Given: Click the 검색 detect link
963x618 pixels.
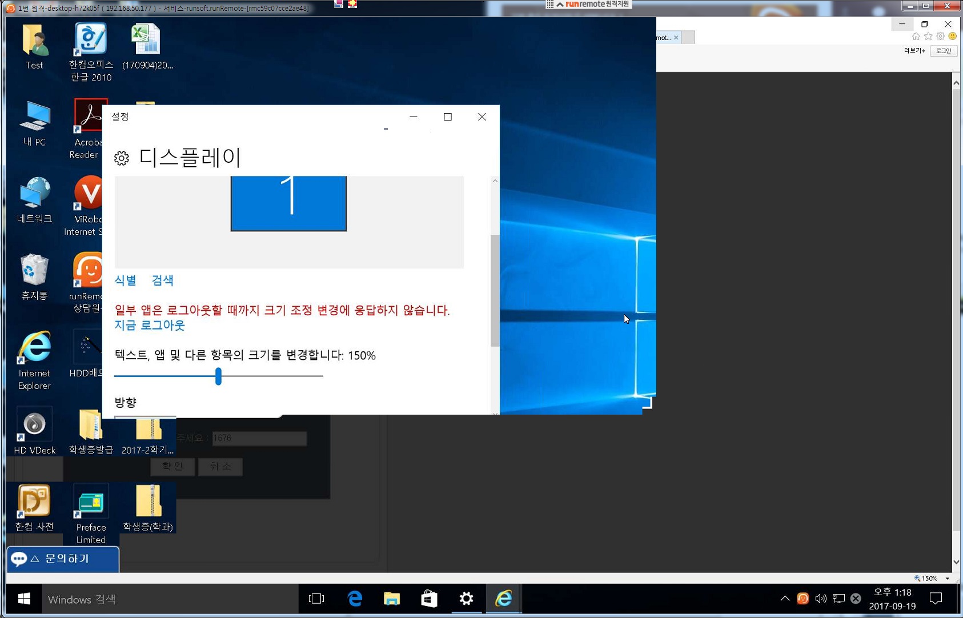Looking at the screenshot, I should point(162,280).
